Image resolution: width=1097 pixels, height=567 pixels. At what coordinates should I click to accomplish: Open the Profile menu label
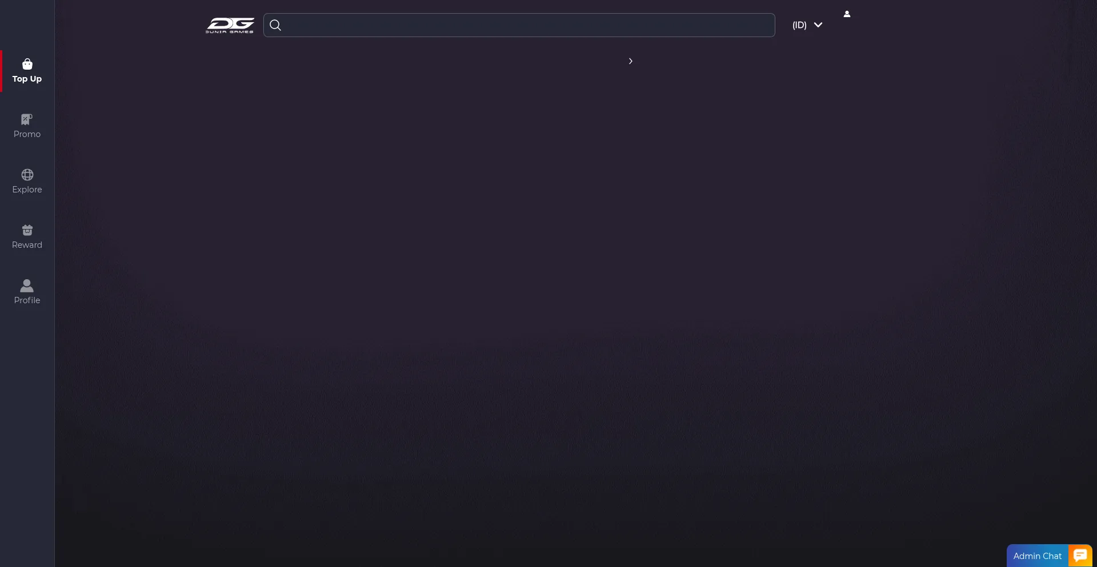point(27,300)
